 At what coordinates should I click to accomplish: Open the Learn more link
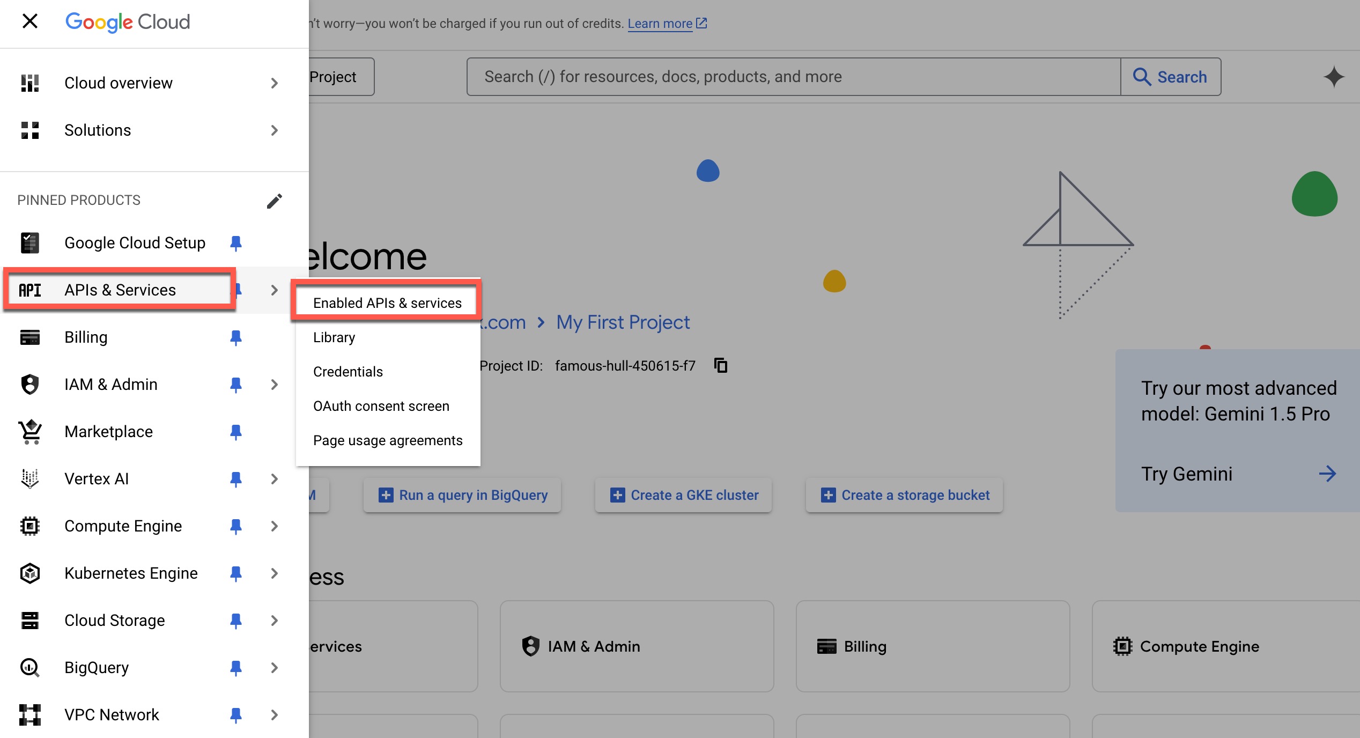(660, 24)
